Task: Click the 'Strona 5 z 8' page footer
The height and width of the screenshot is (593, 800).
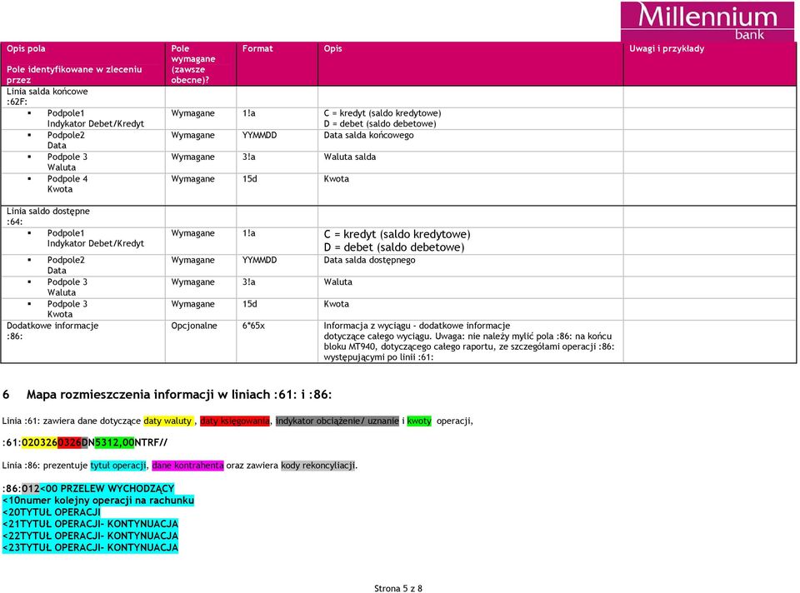Action: (398, 588)
